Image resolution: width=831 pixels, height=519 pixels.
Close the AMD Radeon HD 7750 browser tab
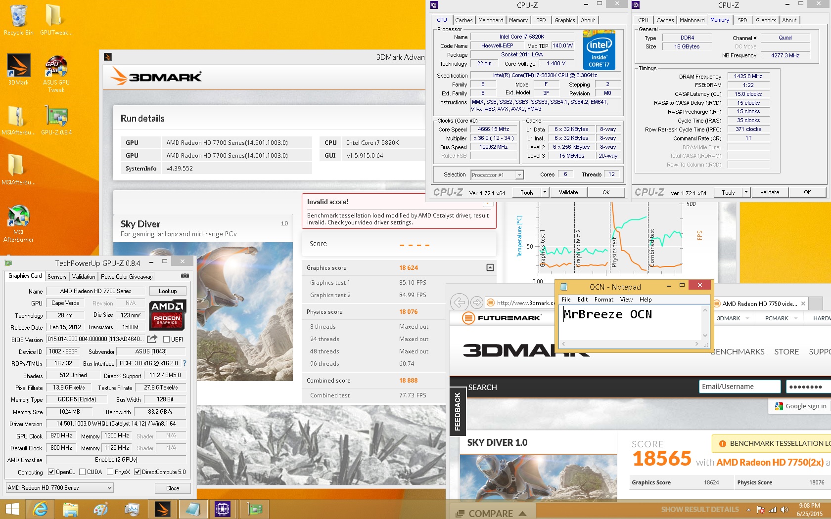tap(803, 303)
